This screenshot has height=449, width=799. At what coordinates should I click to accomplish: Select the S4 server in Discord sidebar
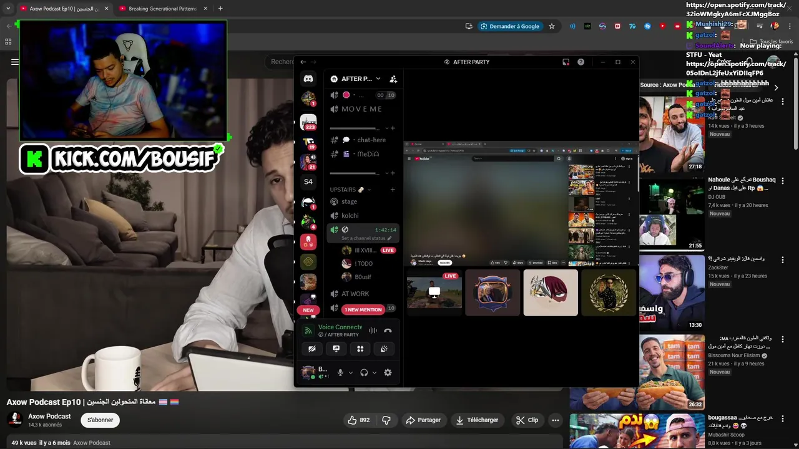(308, 181)
